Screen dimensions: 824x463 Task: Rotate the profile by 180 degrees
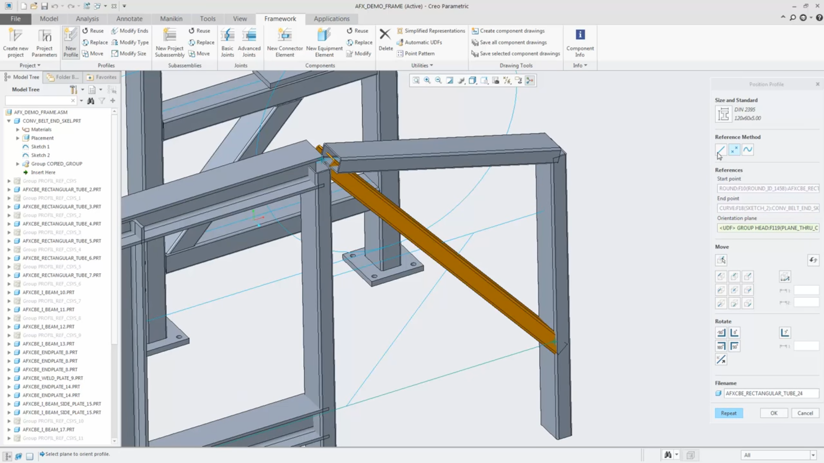(721, 346)
